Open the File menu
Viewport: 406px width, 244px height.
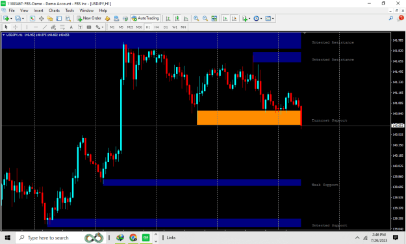(12, 10)
